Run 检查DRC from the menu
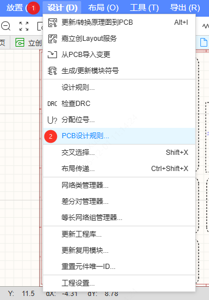This screenshot has width=209, height=300. tap(119, 104)
